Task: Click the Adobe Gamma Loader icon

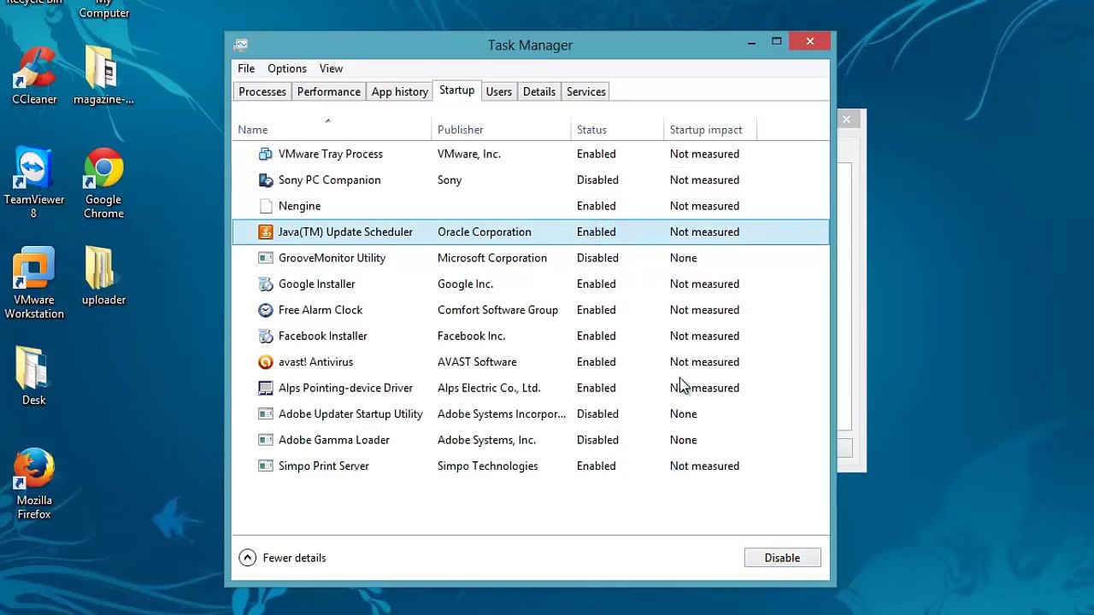Action: pyautogui.click(x=266, y=441)
